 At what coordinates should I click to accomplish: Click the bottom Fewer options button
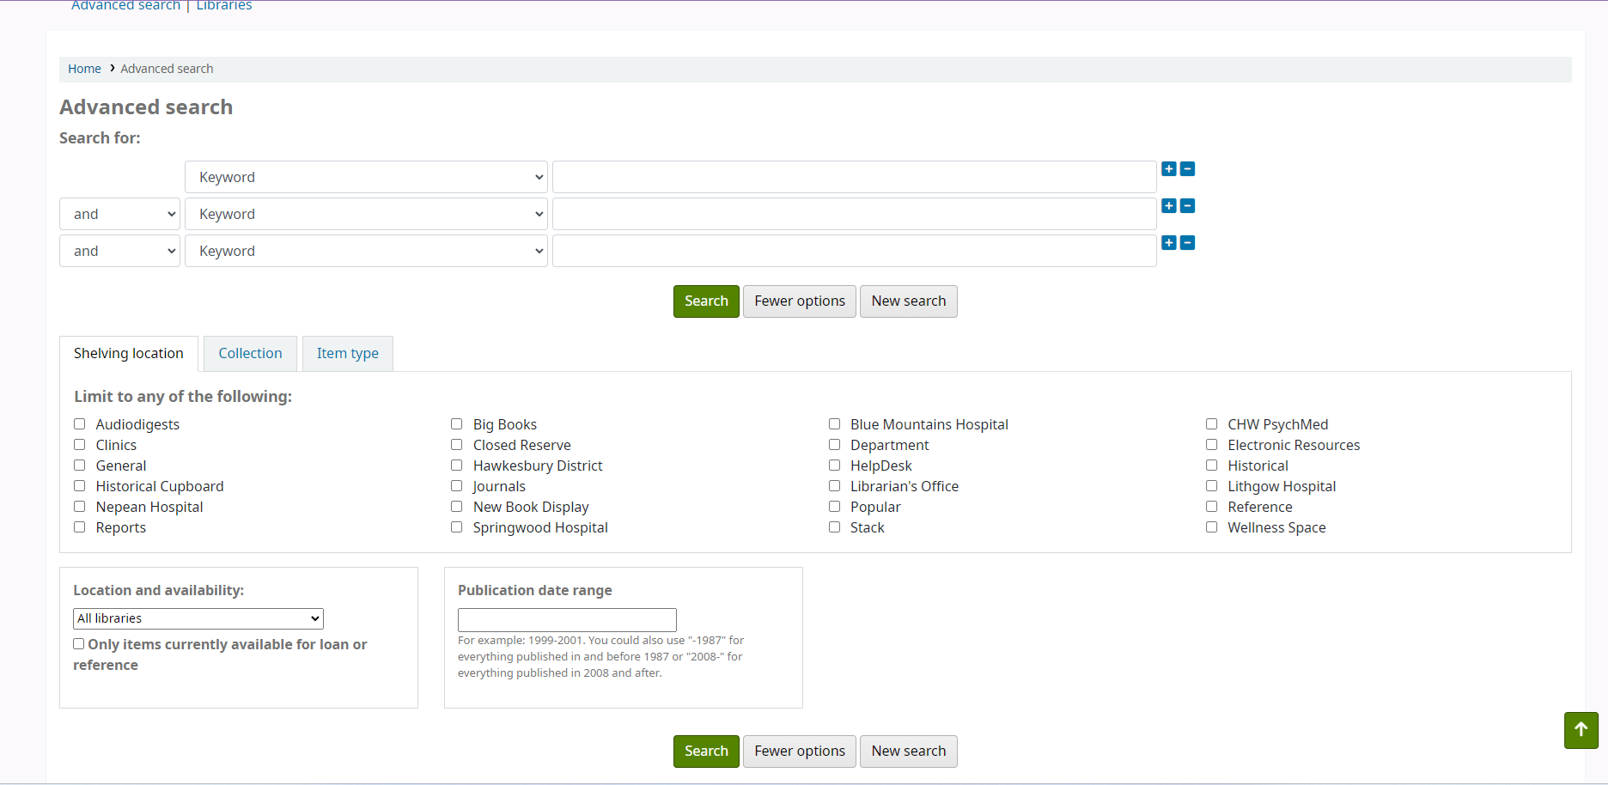click(800, 752)
